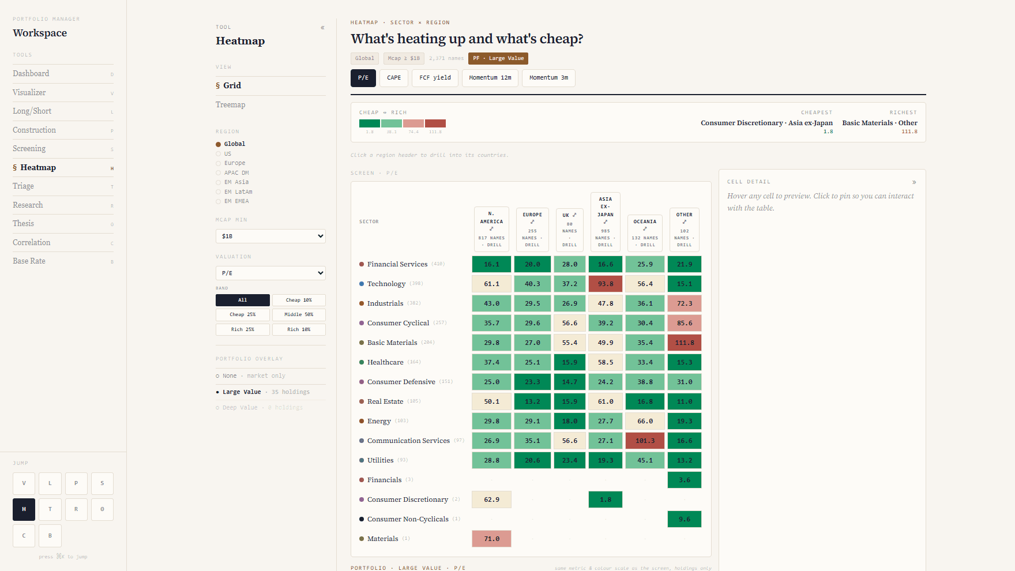Click Communication Services Oceania cell 101.3
Screen dimensions: 1015x571
645,441
